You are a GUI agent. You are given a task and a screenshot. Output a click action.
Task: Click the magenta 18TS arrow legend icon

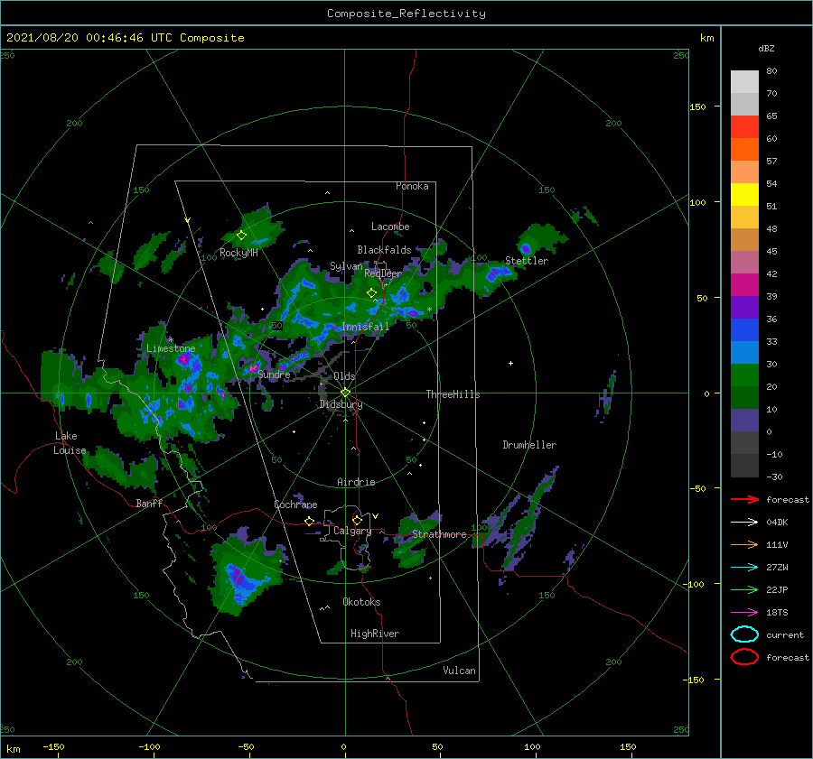point(744,613)
